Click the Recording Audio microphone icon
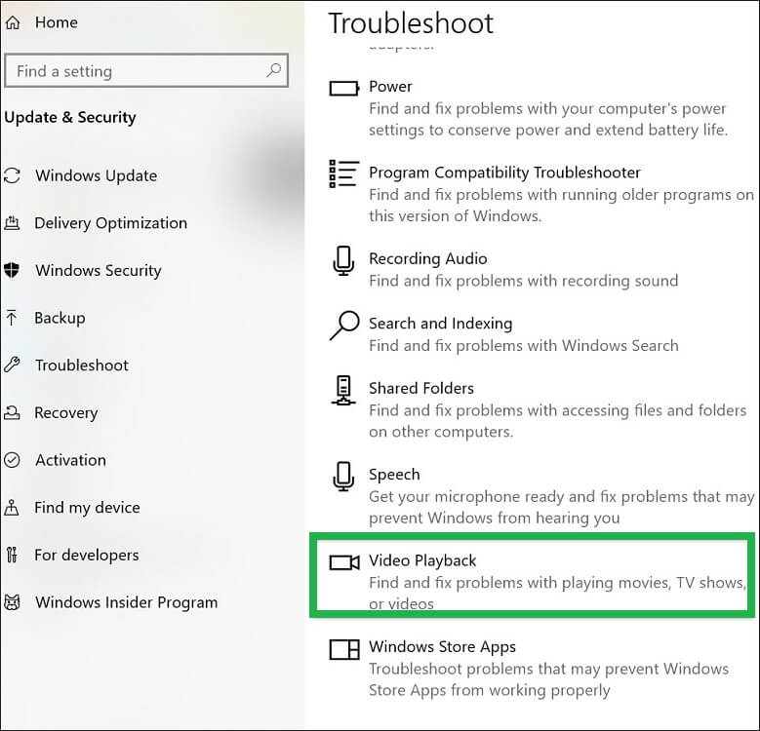The width and height of the screenshot is (760, 731). (x=343, y=261)
